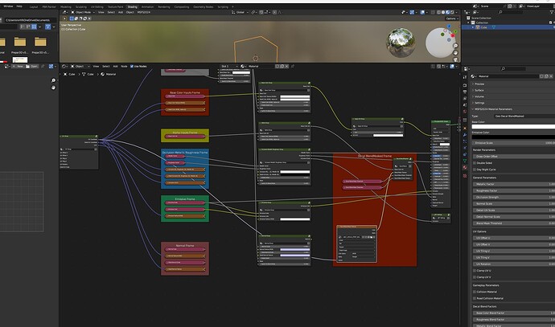Enable the Clamp UV V checkbox

coord(475,277)
